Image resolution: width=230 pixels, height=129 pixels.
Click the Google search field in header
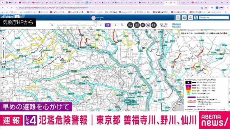coord(214,18)
